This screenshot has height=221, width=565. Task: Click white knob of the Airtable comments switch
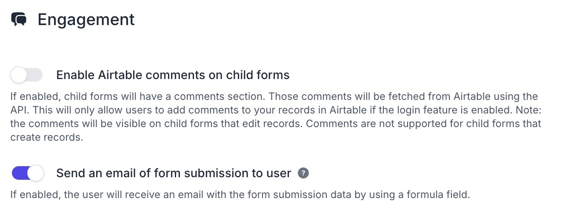point(19,75)
